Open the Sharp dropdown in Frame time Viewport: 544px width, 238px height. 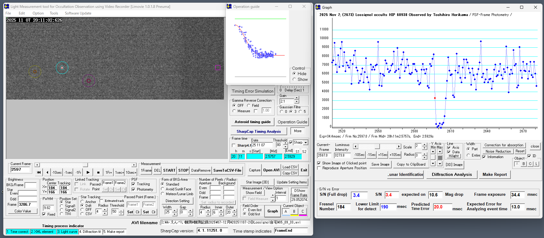click(306, 143)
